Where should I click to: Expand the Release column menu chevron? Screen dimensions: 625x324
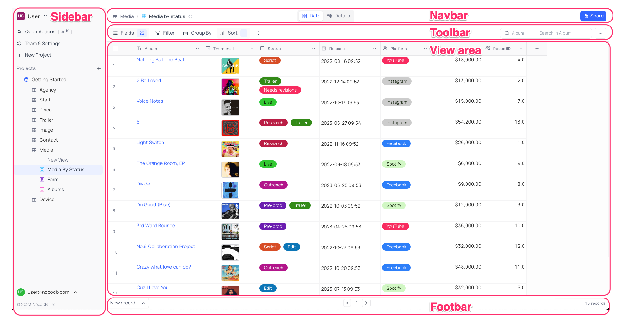(x=375, y=49)
